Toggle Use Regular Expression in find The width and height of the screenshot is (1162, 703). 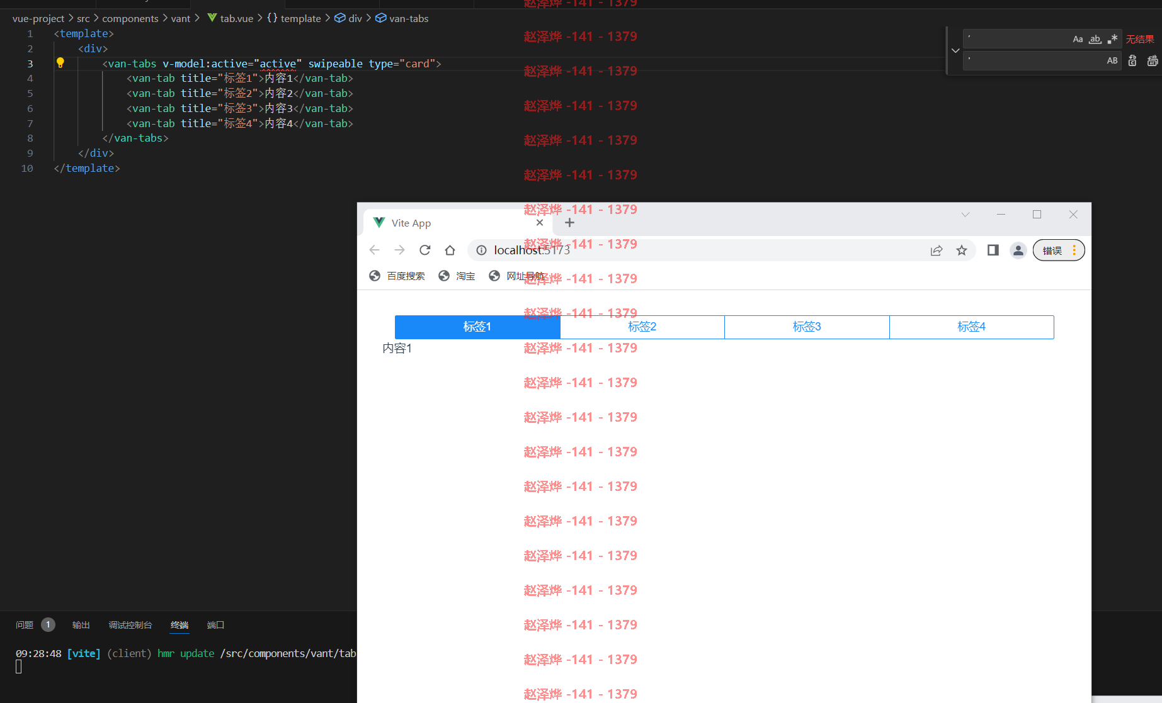tap(1113, 39)
